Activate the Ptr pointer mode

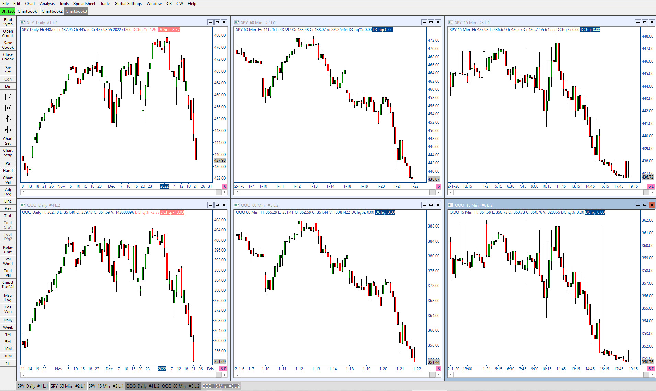click(8, 163)
